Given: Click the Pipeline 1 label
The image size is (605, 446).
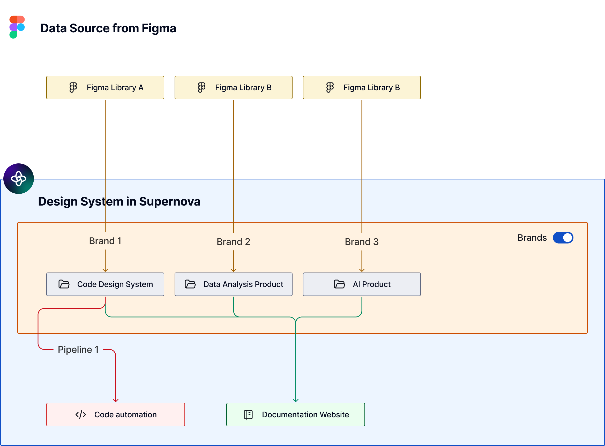Looking at the screenshot, I should (78, 350).
